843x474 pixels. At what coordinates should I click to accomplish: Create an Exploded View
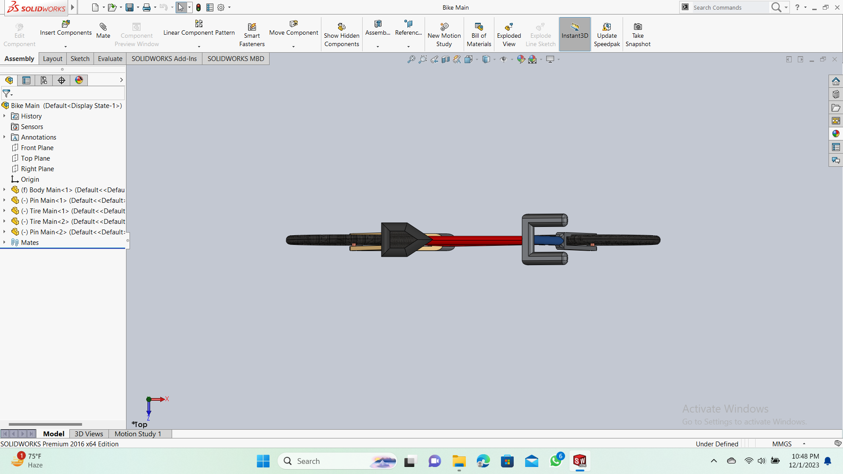click(x=509, y=35)
